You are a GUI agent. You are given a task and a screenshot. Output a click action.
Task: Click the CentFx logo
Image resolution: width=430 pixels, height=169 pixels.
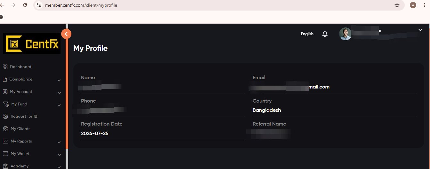click(32, 43)
